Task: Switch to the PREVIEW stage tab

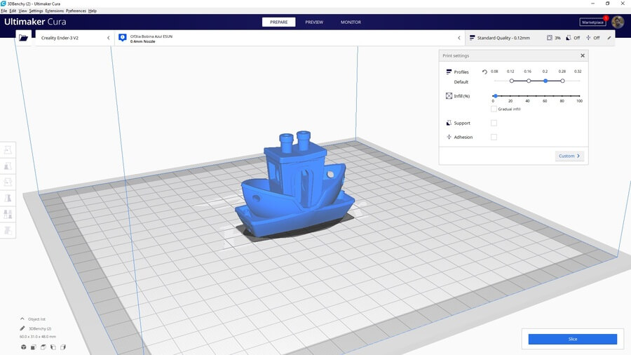Action: tap(314, 22)
